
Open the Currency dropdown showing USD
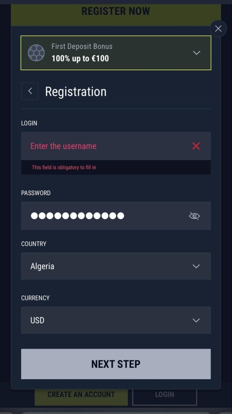tap(116, 320)
